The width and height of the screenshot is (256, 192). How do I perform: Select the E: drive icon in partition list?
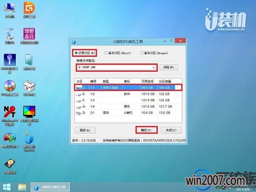pyautogui.click(x=79, y=94)
